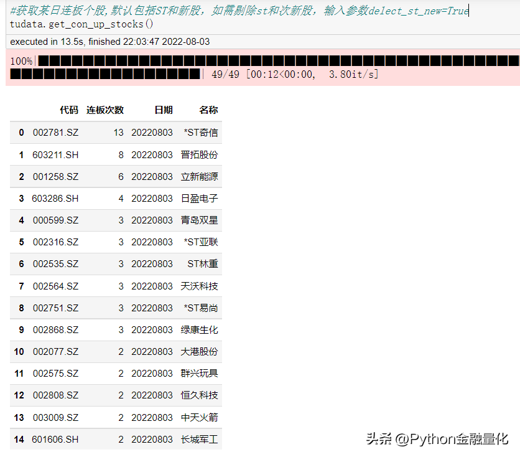Select stock code 002077.SZ
Image resolution: width=520 pixels, height=457 pixels.
coord(56,352)
